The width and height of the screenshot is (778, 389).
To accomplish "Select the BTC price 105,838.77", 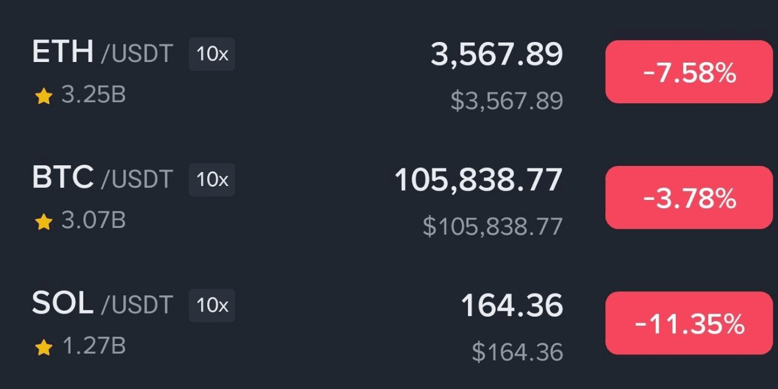I will [x=478, y=181].
